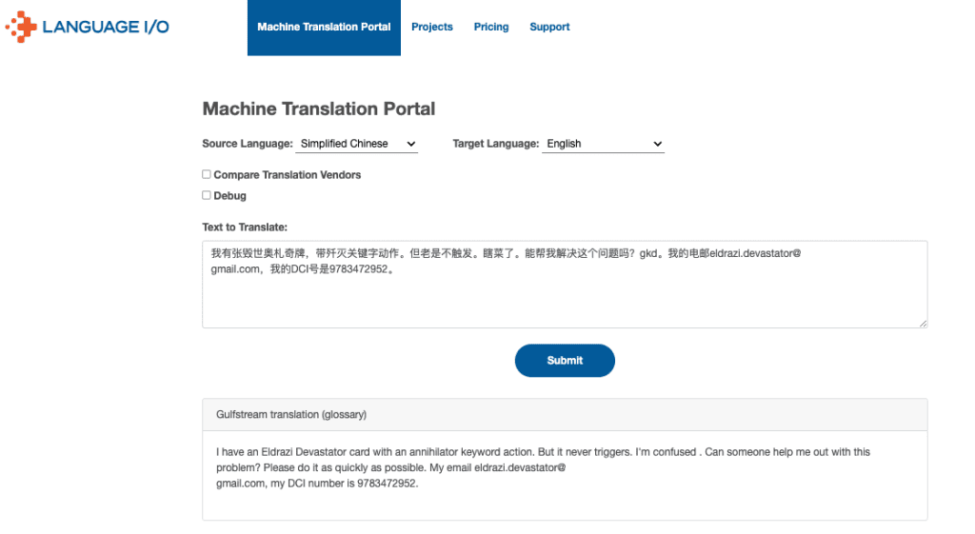Click the Machine Translation Portal page heading

pos(319,109)
